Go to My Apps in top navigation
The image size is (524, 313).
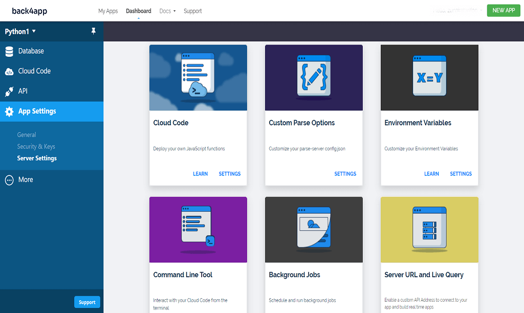[108, 11]
